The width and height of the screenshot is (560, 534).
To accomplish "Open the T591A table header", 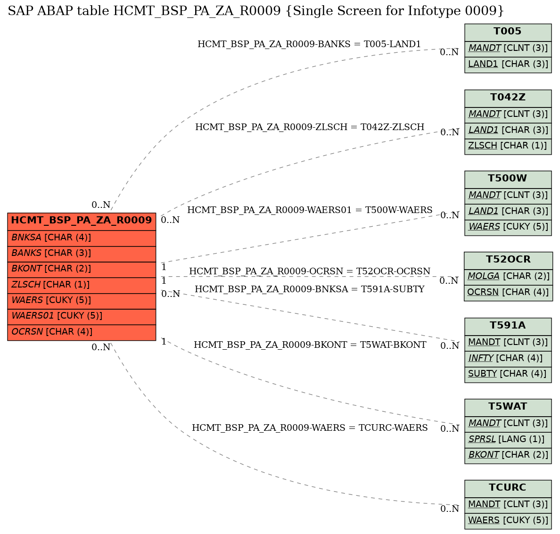I will [x=508, y=327].
